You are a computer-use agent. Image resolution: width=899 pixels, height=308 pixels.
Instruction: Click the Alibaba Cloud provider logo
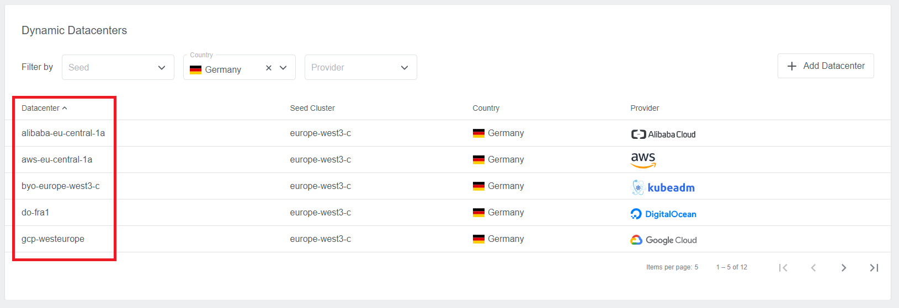(x=663, y=134)
